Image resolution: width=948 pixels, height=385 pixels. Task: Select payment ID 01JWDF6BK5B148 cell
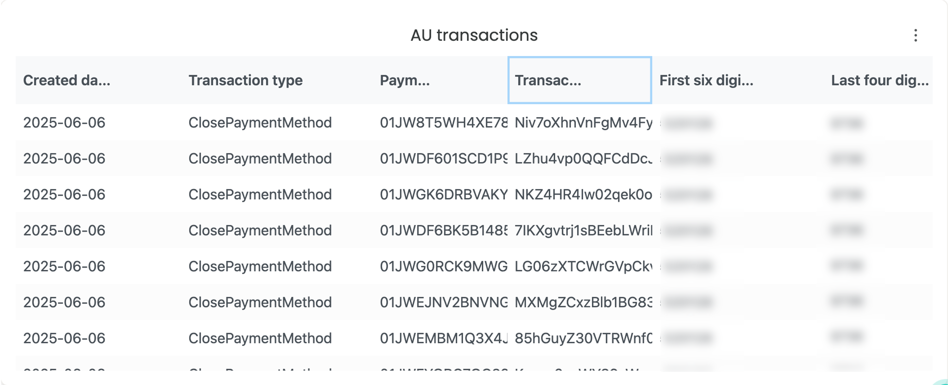point(443,230)
